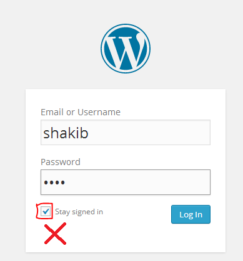Click the blue outer ring of WordPress logo
Image resolution: width=243 pixels, height=261 pixels.
[126, 24]
